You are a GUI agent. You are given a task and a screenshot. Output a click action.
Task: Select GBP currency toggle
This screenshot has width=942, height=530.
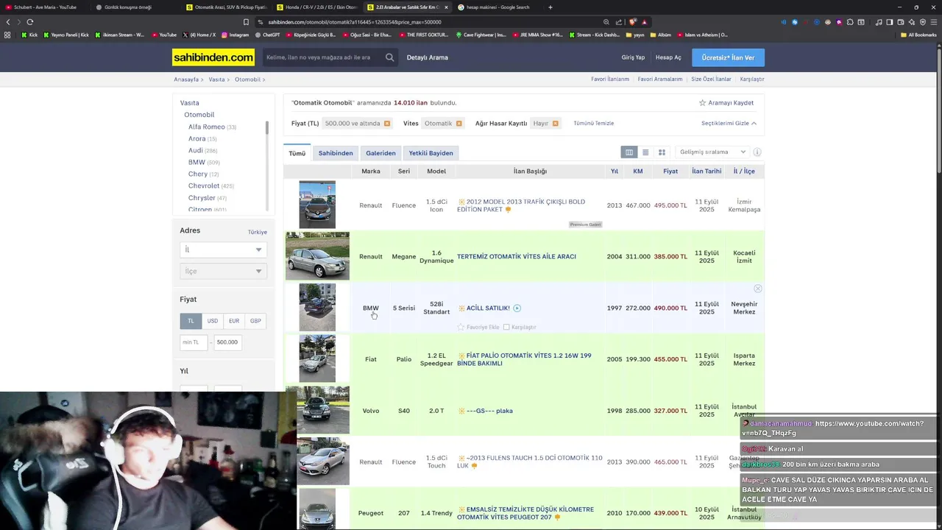pos(255,321)
